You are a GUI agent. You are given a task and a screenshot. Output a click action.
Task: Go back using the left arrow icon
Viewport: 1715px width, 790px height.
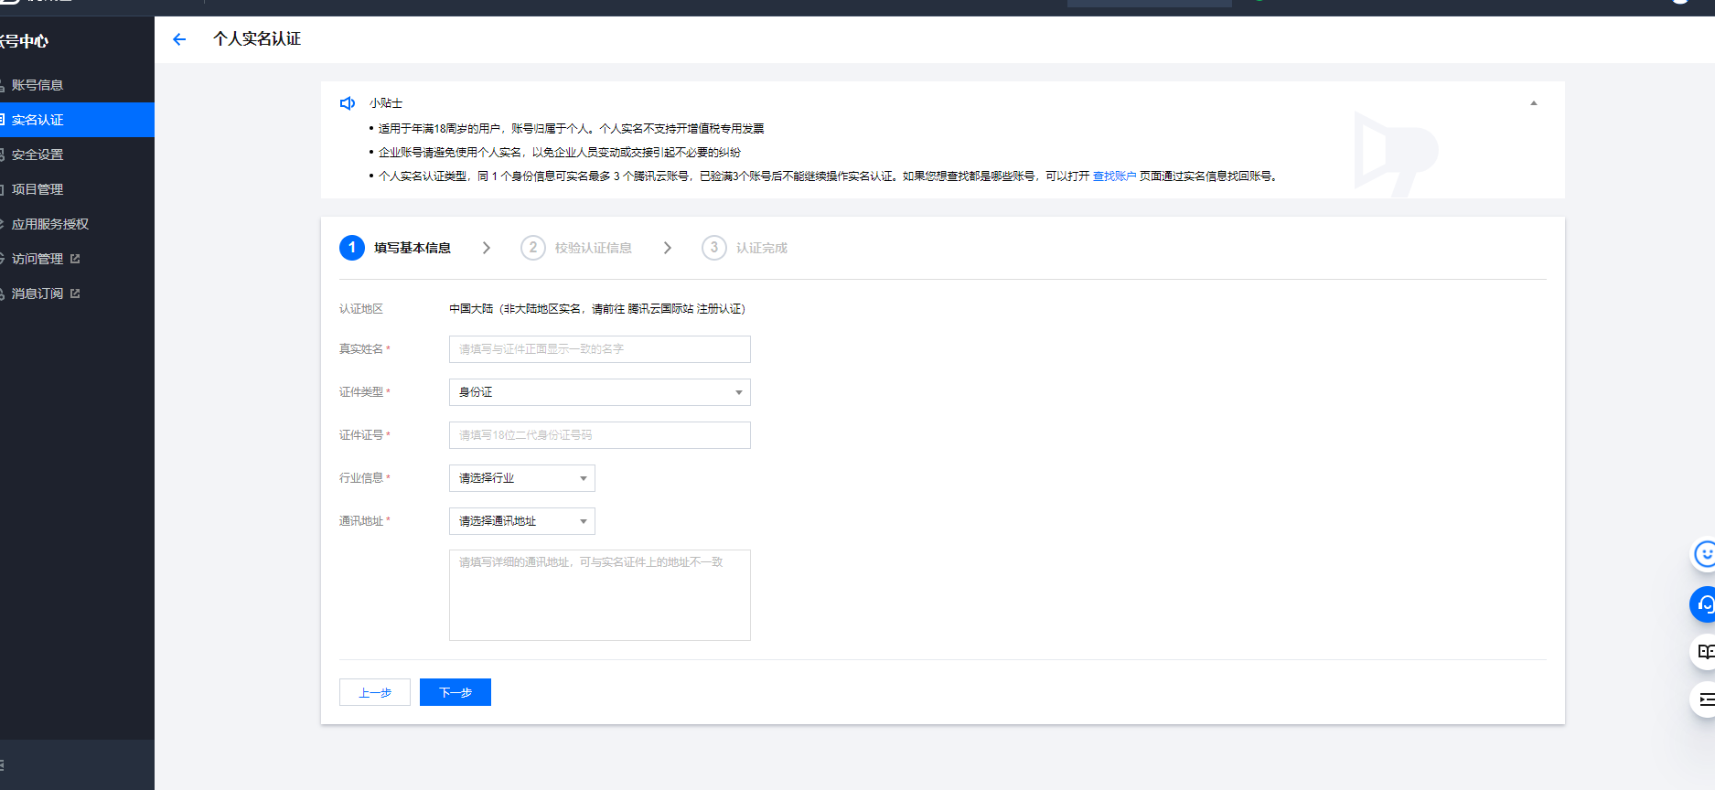(179, 39)
